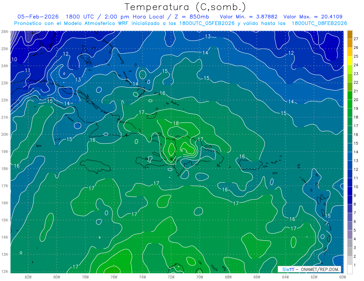Viewport: 364px width, 281px height.
Task: Click the '10' contour label on the map
Action: (x=15, y=59)
